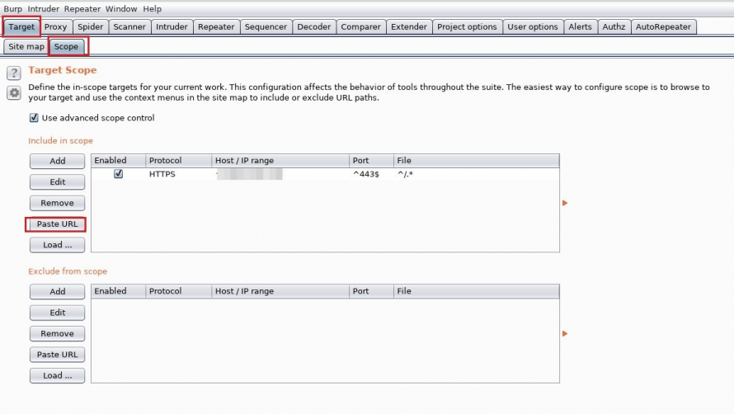734x414 pixels.
Task: Open the Target Scope help icon
Action: pyautogui.click(x=13, y=73)
